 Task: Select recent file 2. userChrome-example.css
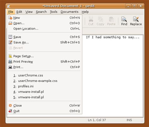click(44, 81)
